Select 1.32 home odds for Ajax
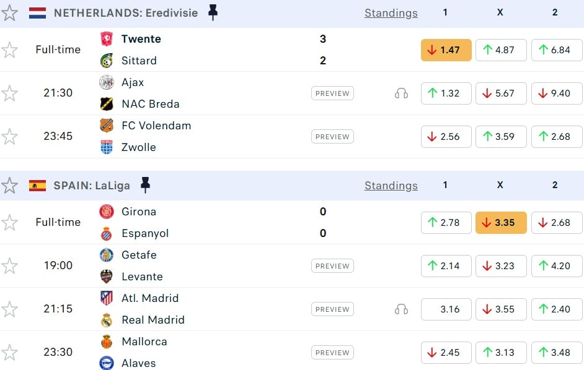Screen dimensions: 584x370 (446, 93)
